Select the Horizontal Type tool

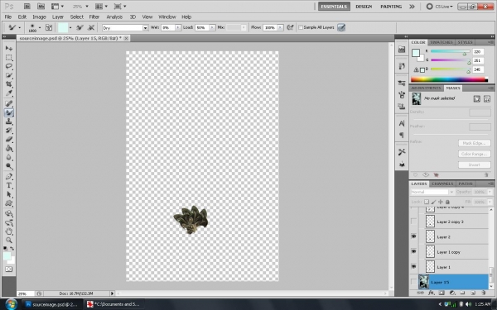click(9, 185)
